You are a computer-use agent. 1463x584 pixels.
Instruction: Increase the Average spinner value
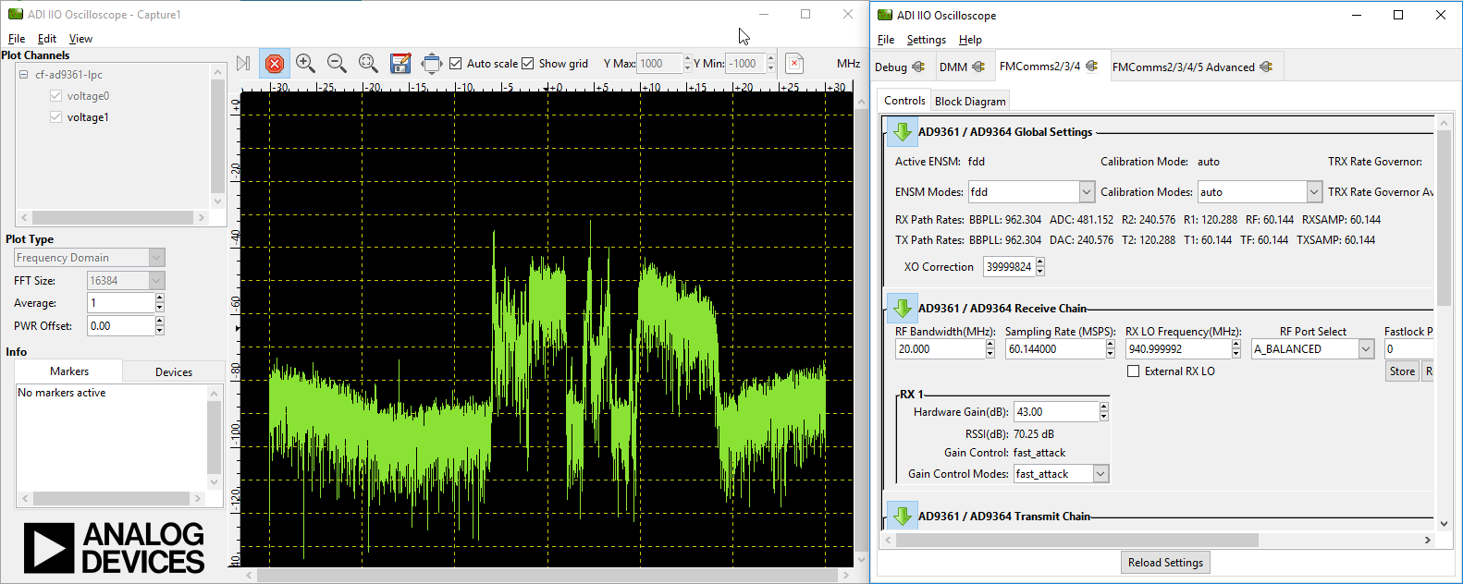[x=160, y=298]
